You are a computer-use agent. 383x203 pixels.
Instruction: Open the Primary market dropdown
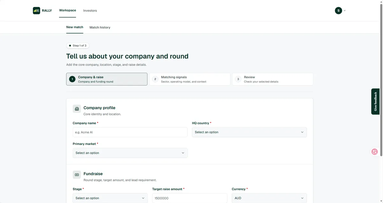[130, 153]
